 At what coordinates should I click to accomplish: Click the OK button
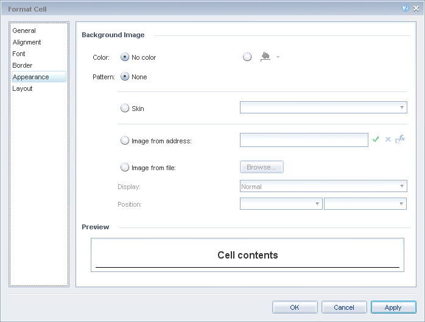point(295,307)
